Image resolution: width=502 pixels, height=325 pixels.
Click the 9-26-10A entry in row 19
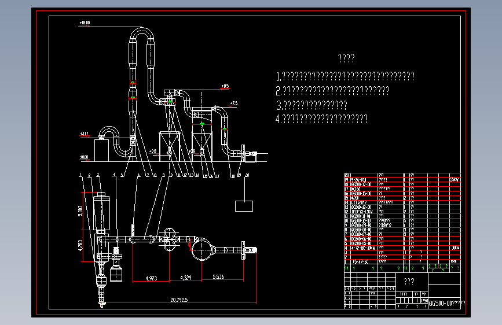(358, 180)
